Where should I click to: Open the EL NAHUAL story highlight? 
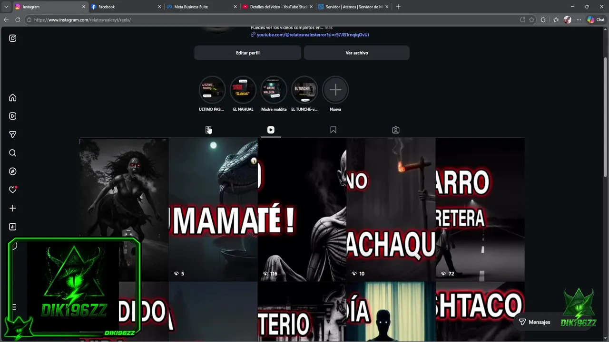pos(243,89)
